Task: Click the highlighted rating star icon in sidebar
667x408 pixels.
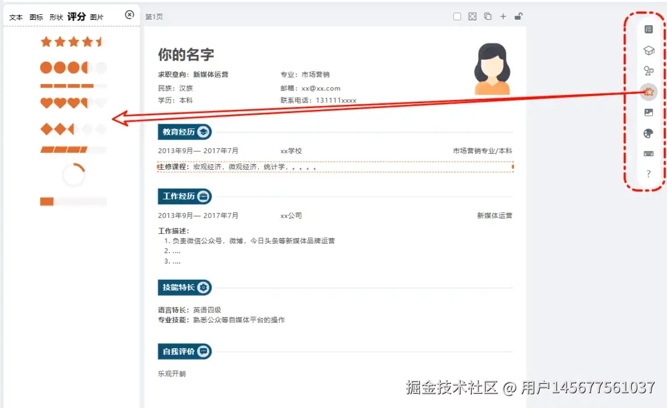Action: [648, 91]
